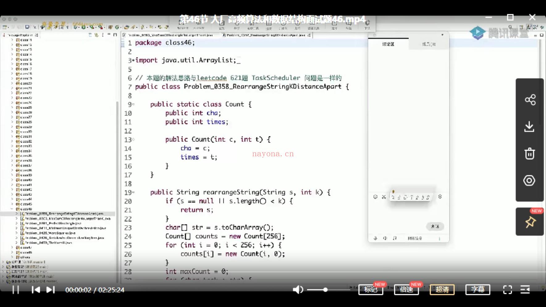Click the scissors screenshot icon in chat

click(x=384, y=197)
